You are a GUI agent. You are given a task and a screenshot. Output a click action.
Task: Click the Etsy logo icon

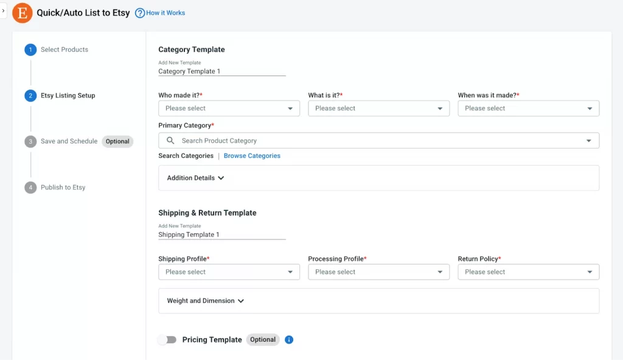coord(22,13)
